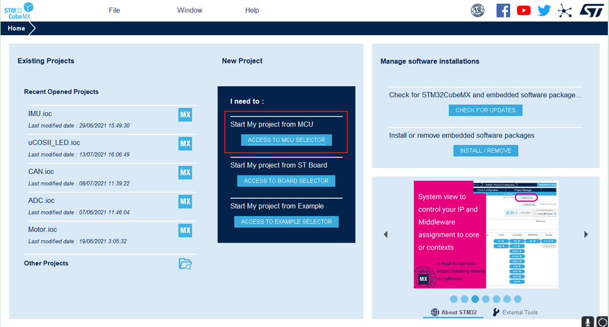Click CHECK FOR UPDATES button

[485, 110]
